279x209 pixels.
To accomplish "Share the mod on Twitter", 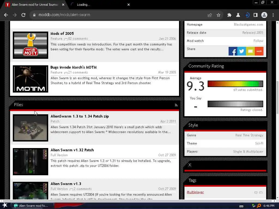I will point(242,51).
